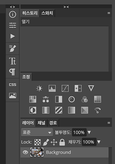Add a Levels adjustment (histogram icon)

pyautogui.click(x=52, y=88)
